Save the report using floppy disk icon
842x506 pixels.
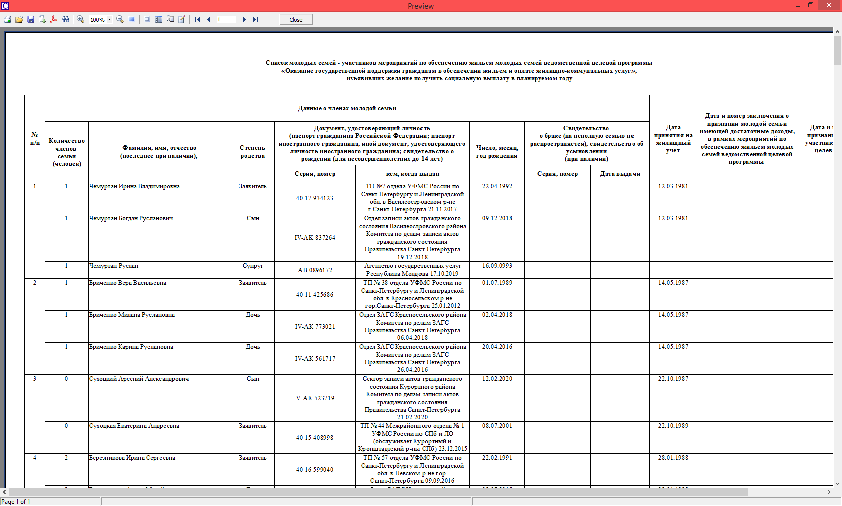coord(31,20)
